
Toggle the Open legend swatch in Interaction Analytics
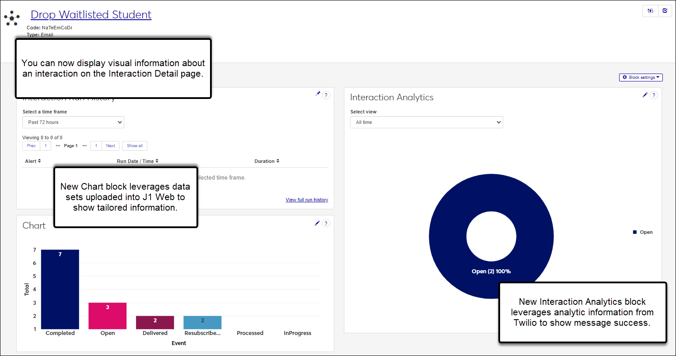pos(635,232)
